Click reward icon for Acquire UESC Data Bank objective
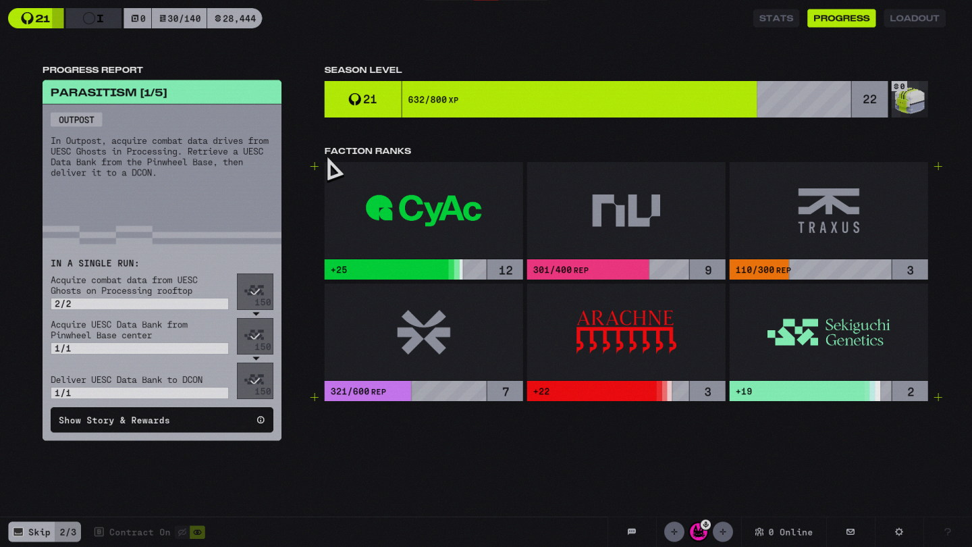Viewport: 972px width, 547px height. [255, 336]
